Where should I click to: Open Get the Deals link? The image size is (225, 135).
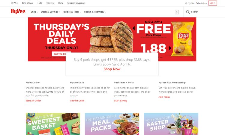(77, 100)
